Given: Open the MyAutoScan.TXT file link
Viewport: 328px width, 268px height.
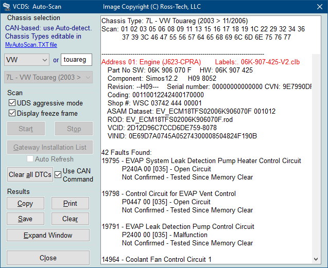Looking at the screenshot, I should [31, 45].
